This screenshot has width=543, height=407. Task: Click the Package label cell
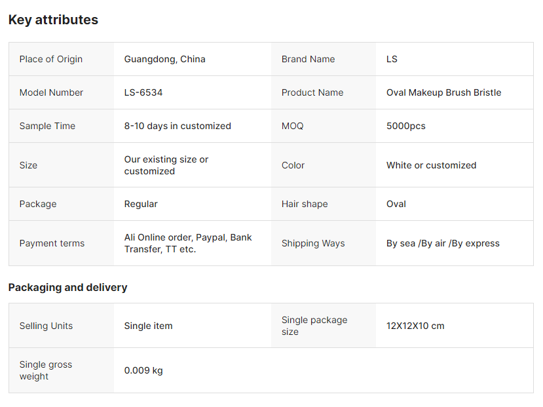(38, 204)
